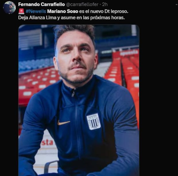The image size is (178, 176).
Task: Click the red 'sta' lettering in photo
Action: [47, 143]
